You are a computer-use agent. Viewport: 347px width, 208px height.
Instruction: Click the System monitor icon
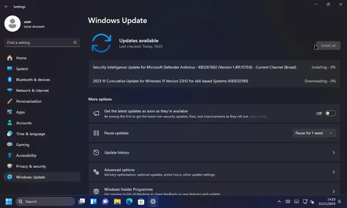pyautogui.click(x=10, y=69)
